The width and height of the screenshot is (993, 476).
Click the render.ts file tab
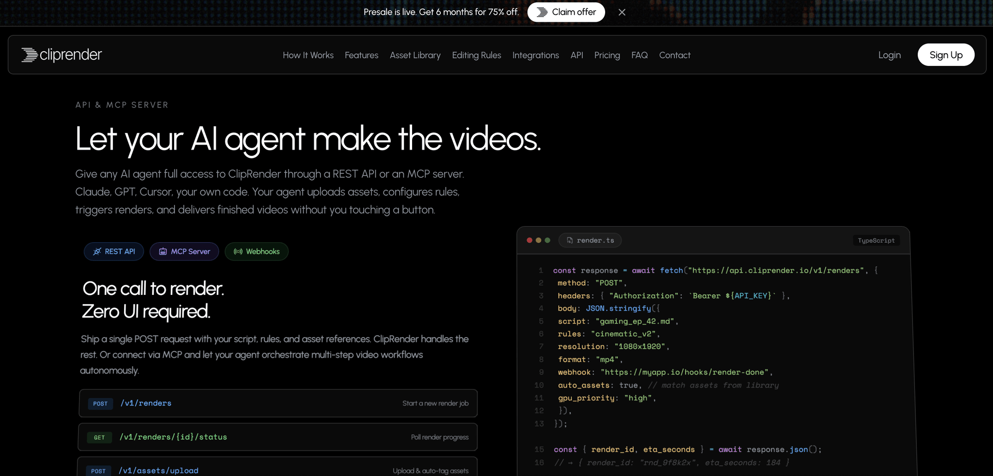tap(590, 240)
